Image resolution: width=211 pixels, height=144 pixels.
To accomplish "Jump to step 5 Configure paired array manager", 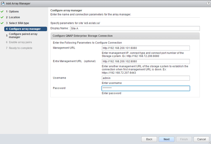I will (23, 35).
